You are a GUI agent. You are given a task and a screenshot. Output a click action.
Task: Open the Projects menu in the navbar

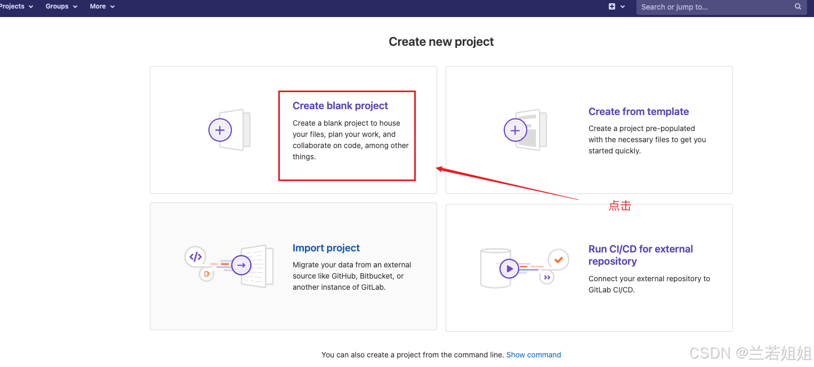pos(16,6)
